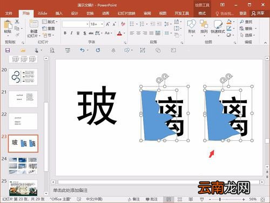This screenshot has height=203, width=270.
Task: Click the Undo arrow icon
Action: tap(83, 50)
